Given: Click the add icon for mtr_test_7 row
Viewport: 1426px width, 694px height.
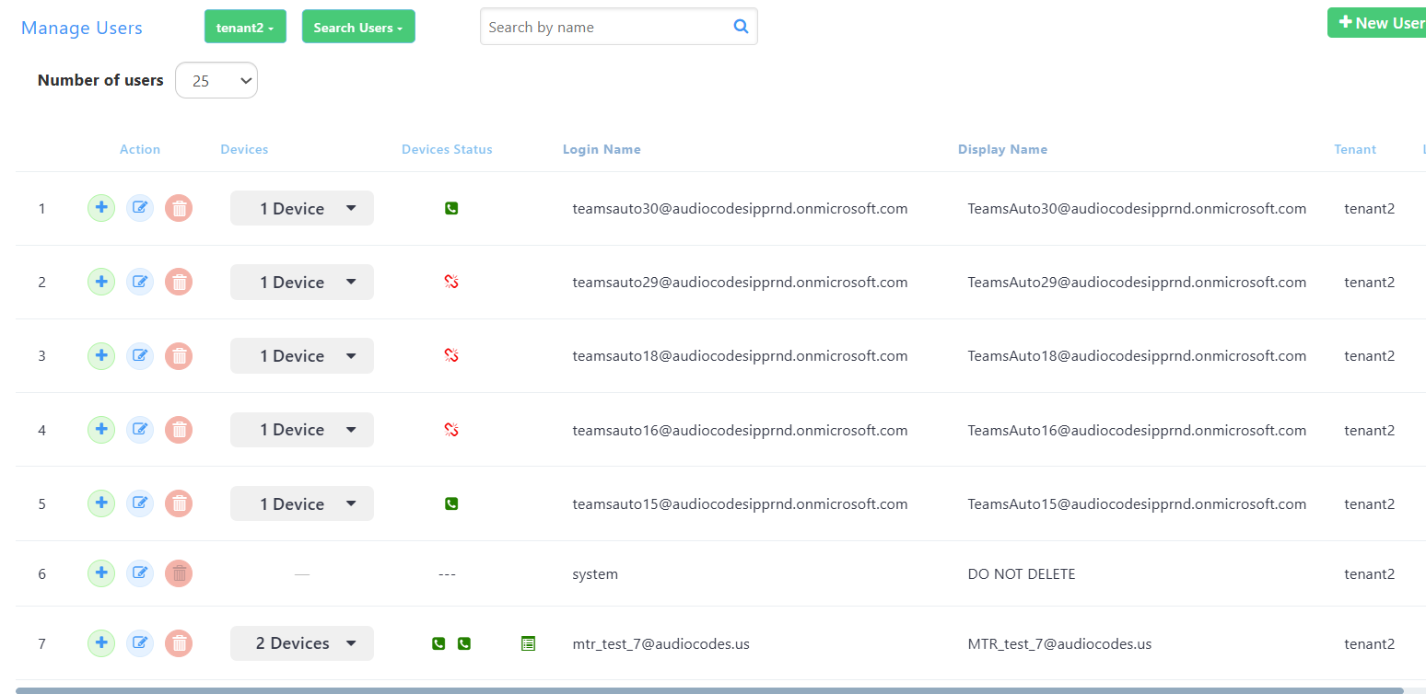Looking at the screenshot, I should coord(101,643).
